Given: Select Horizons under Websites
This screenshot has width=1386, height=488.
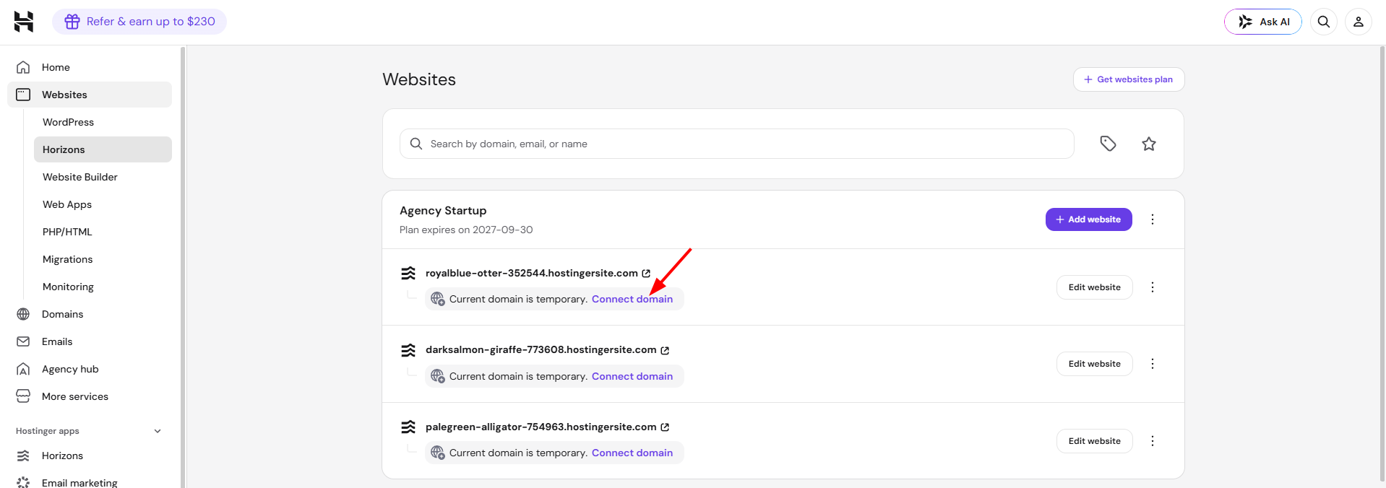Looking at the screenshot, I should point(103,149).
